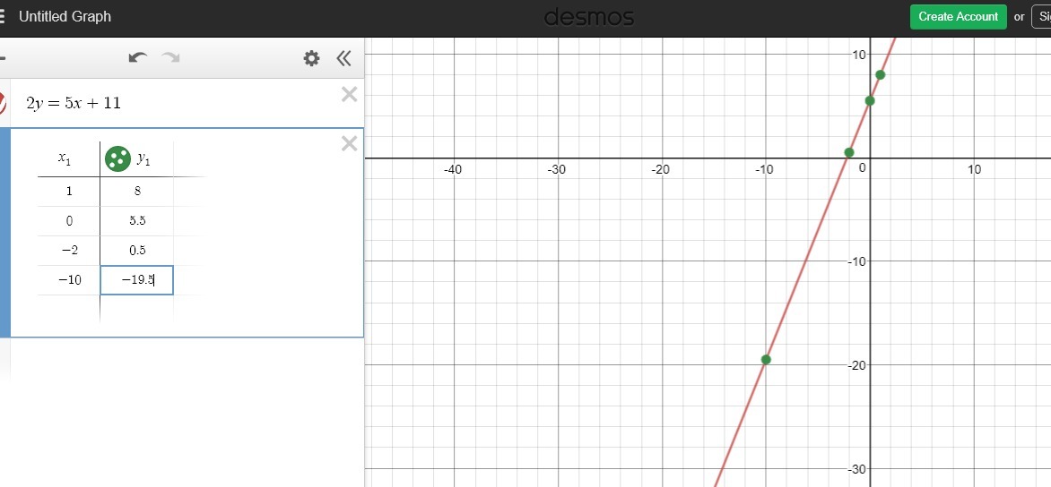Select table cell with x value −10
Viewport: 1051px width, 487px height.
(69, 279)
